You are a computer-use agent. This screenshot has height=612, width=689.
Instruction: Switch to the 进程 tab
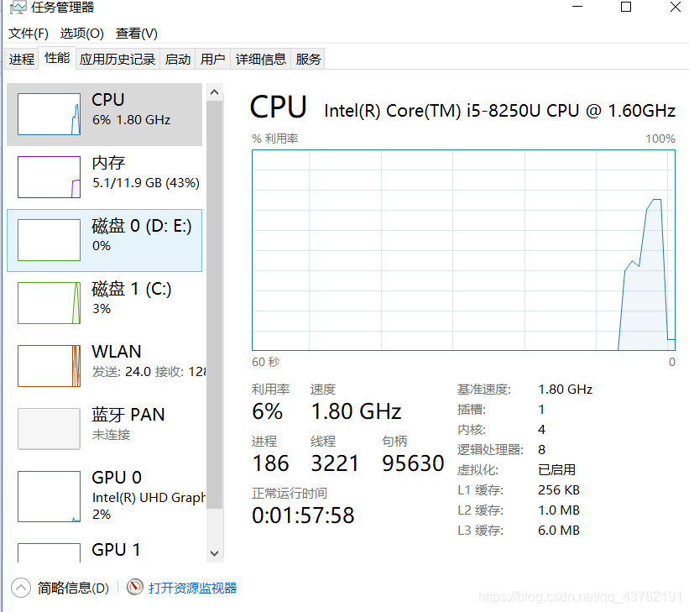click(x=22, y=59)
